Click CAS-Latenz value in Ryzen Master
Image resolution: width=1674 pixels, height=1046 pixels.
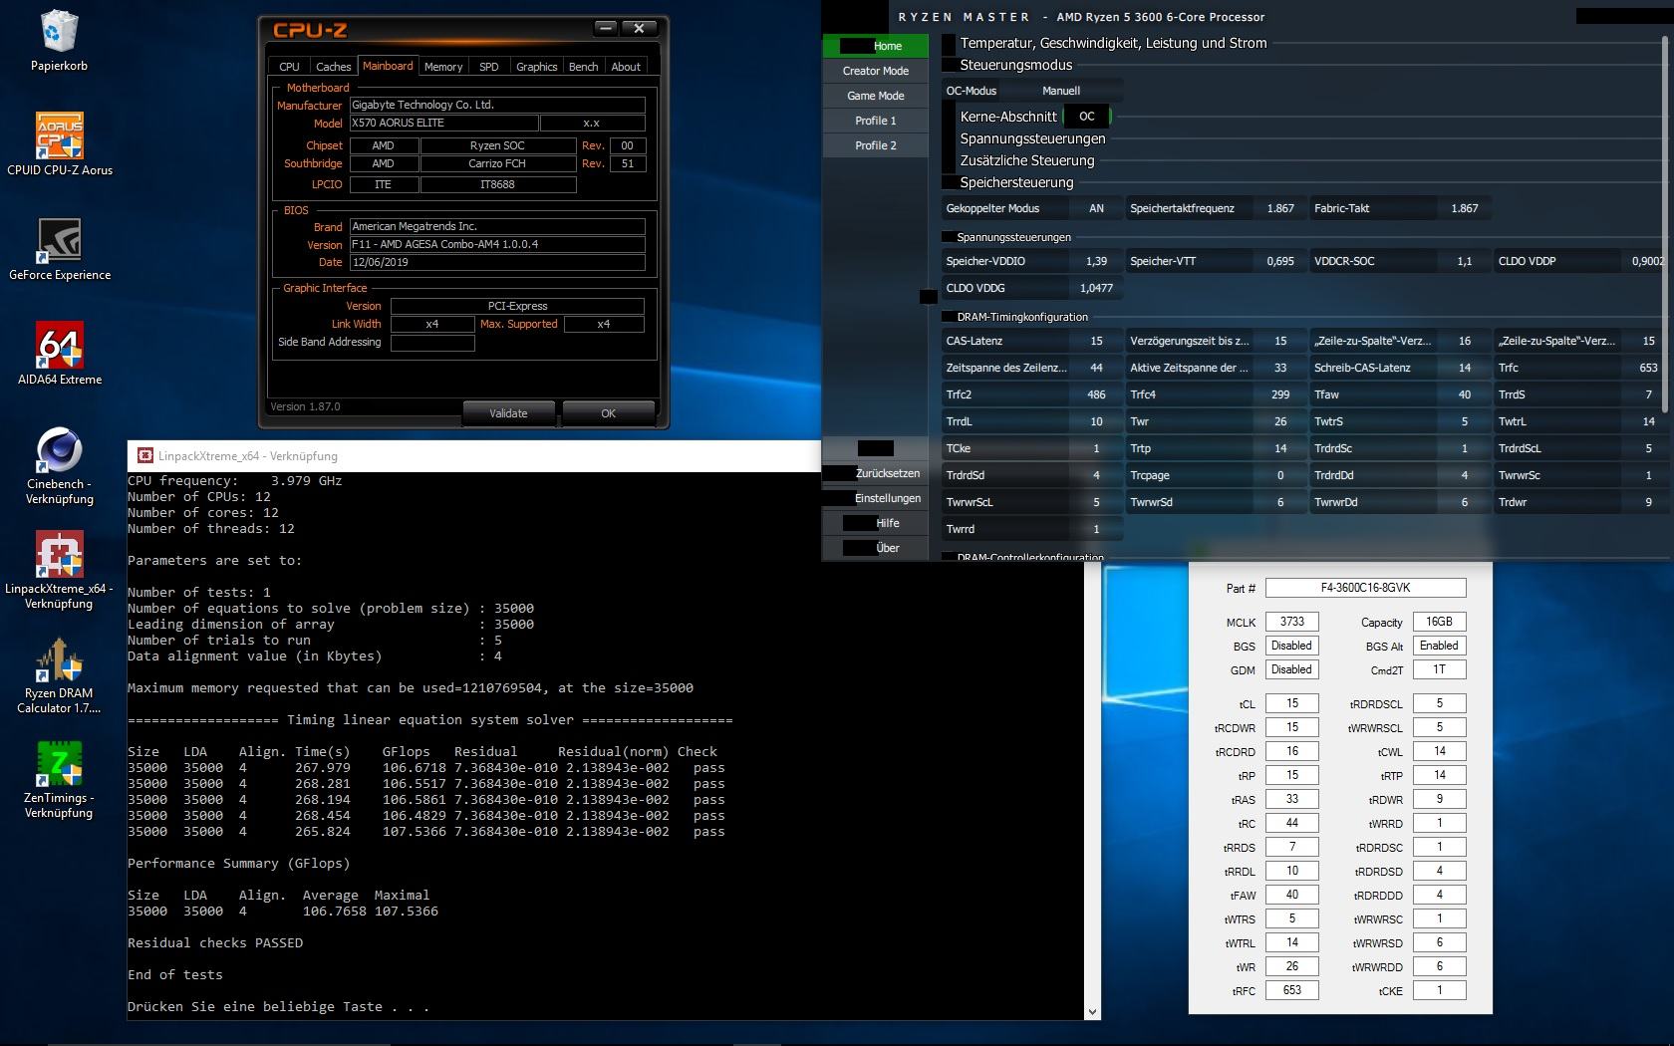1096,341
